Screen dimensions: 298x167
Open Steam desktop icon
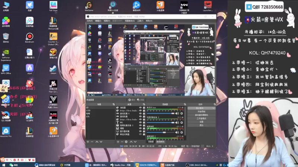(53, 70)
